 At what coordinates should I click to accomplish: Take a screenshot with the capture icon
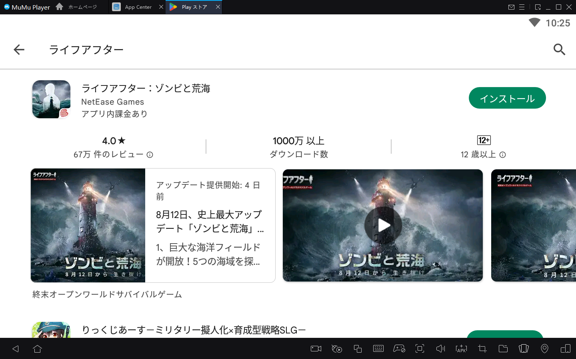[420, 349]
